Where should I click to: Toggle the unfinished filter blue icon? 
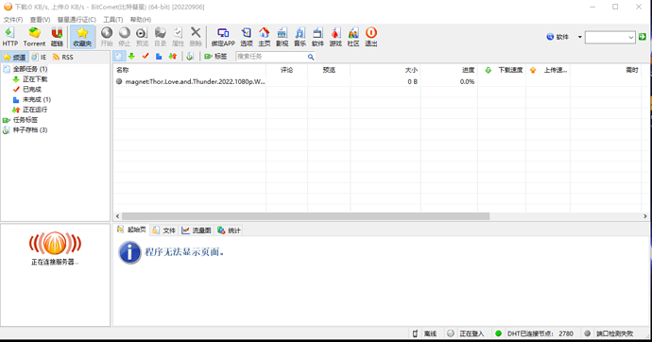159,56
